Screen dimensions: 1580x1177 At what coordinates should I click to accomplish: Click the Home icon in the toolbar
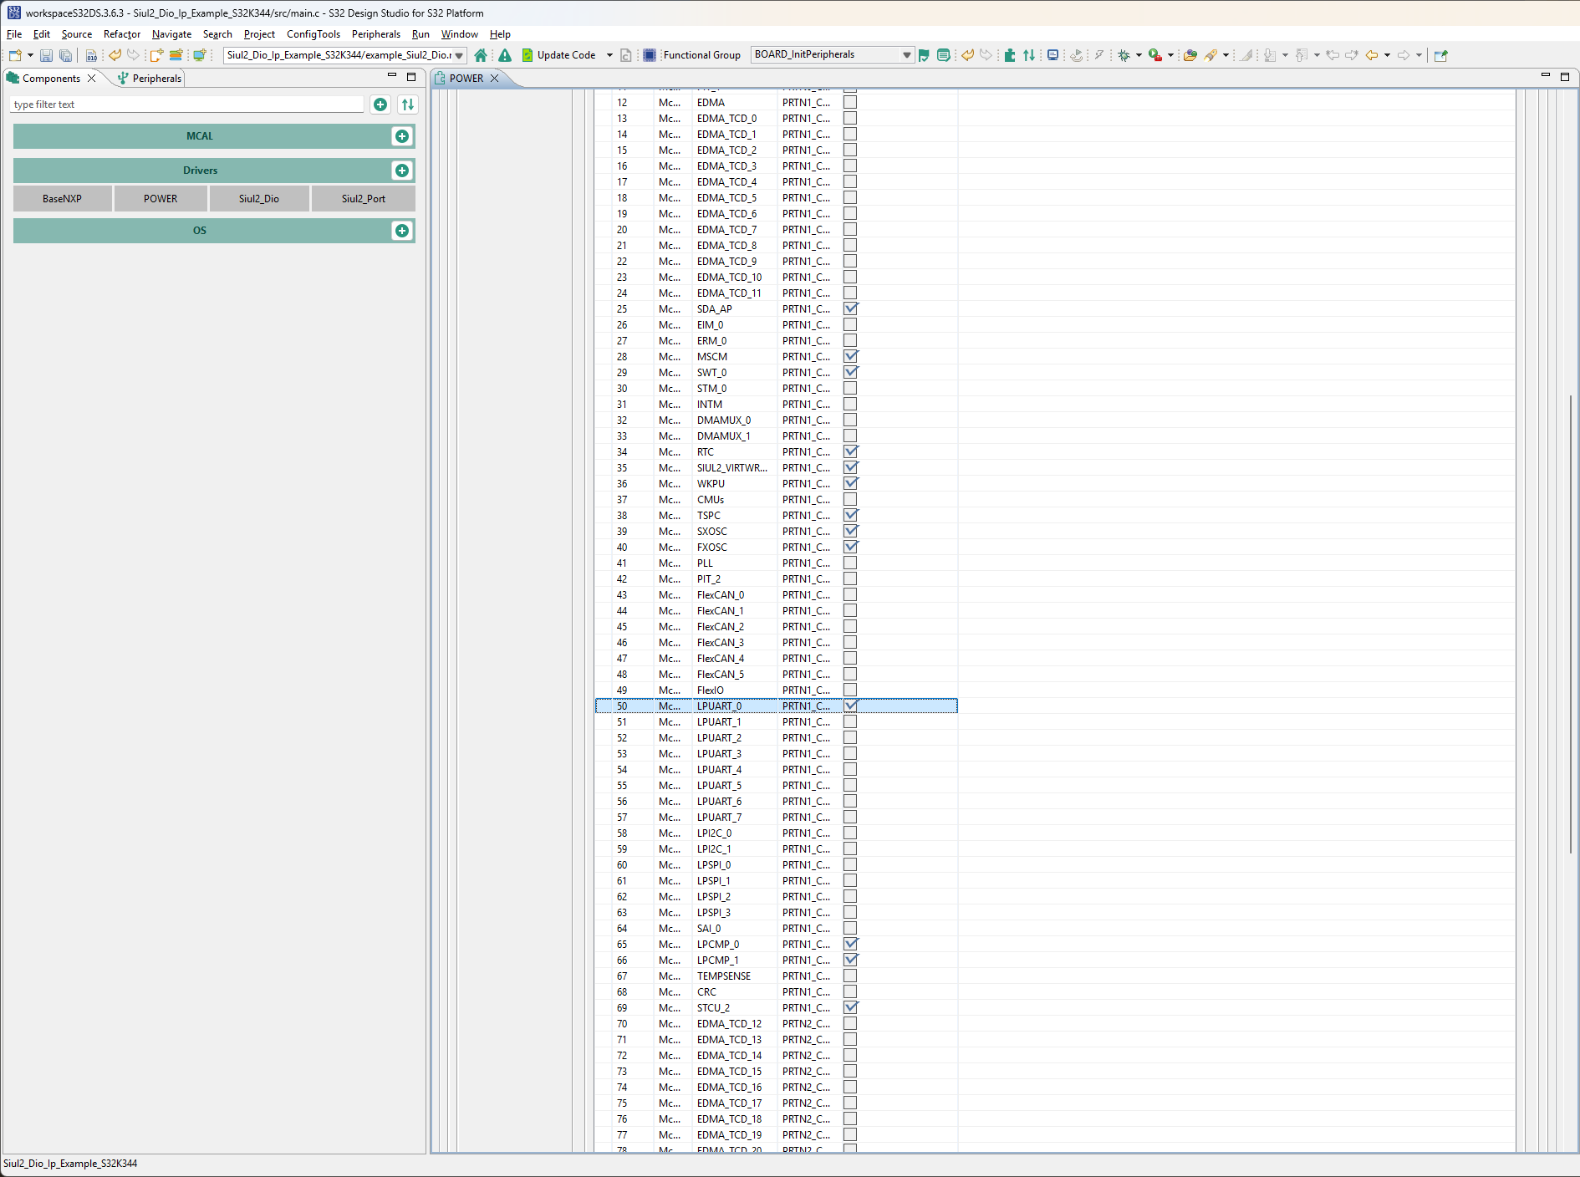click(x=481, y=54)
